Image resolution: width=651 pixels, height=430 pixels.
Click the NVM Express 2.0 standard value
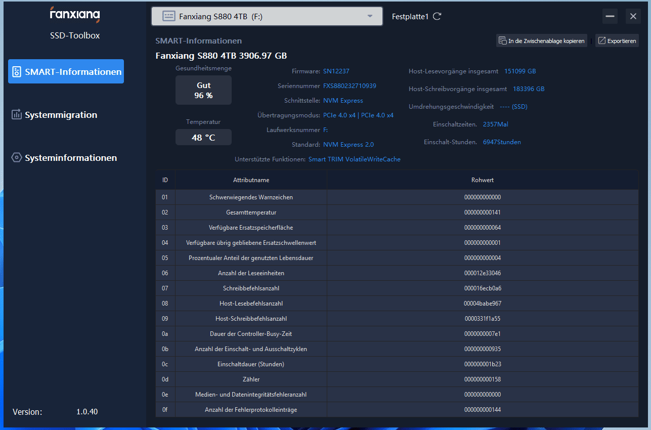[349, 145]
